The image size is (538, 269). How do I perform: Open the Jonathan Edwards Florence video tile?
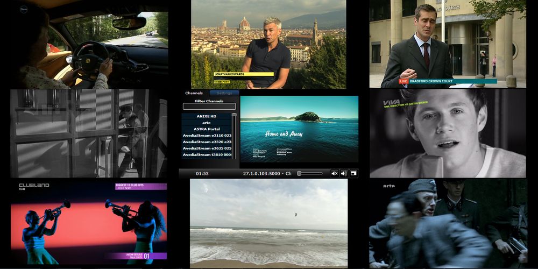click(x=268, y=44)
